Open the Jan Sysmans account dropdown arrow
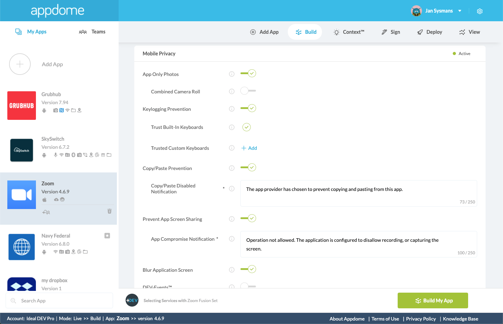The width and height of the screenshot is (503, 324). (460, 11)
